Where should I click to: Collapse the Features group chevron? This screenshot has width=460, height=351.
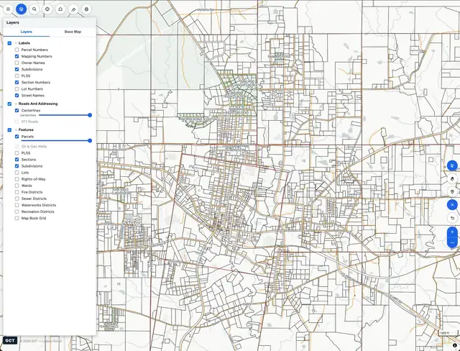point(16,129)
